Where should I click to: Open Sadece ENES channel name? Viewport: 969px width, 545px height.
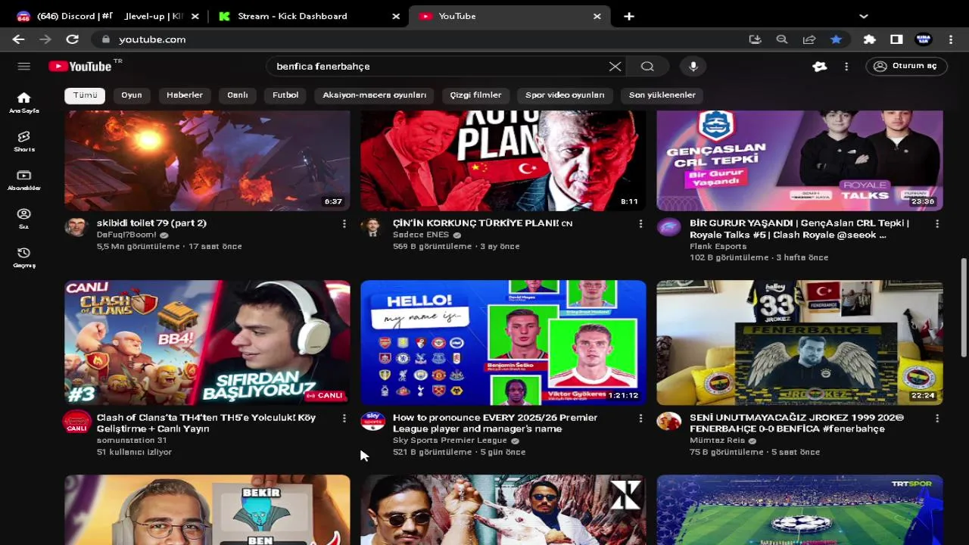421,235
